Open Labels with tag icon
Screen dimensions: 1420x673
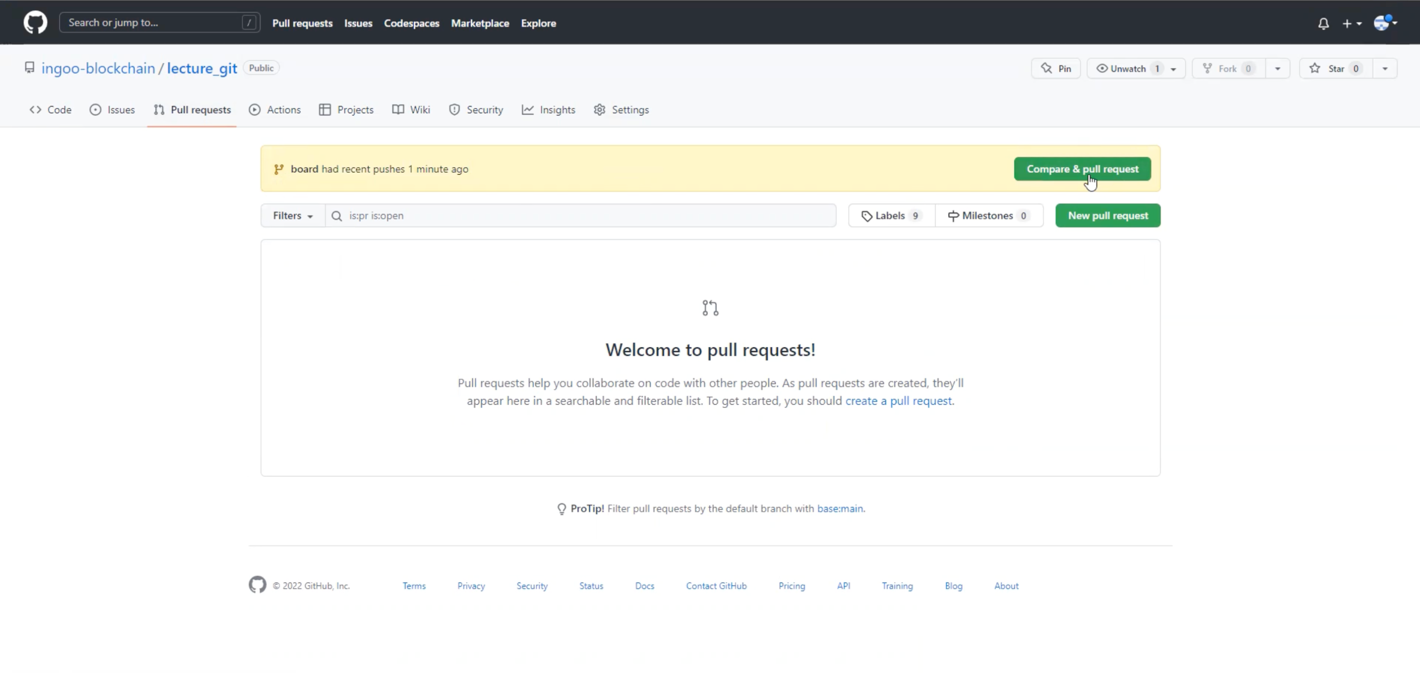891,216
